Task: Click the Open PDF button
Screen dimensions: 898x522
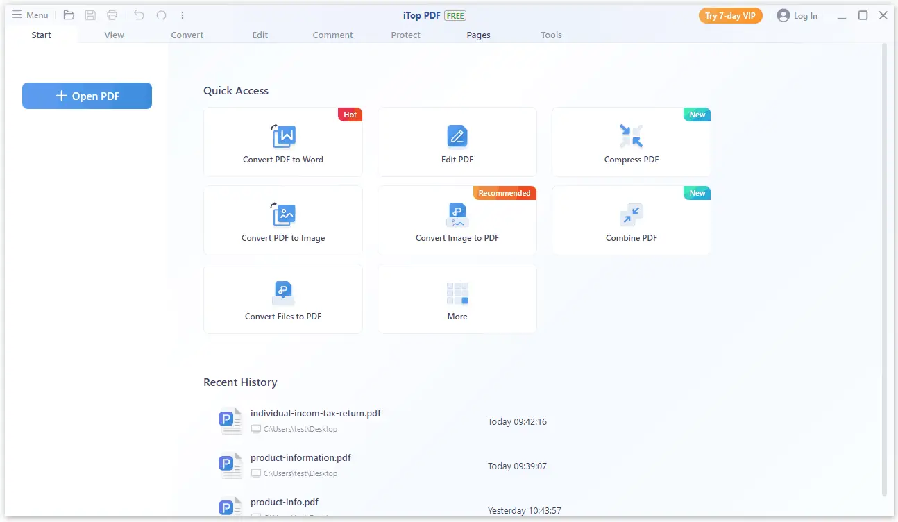Action: point(87,96)
